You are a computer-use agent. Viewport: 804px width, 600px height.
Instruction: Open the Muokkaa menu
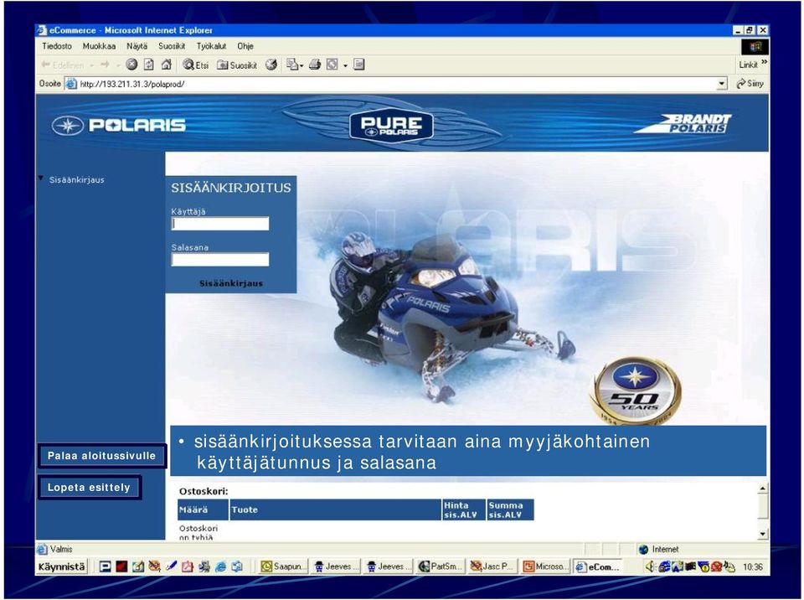(99, 46)
